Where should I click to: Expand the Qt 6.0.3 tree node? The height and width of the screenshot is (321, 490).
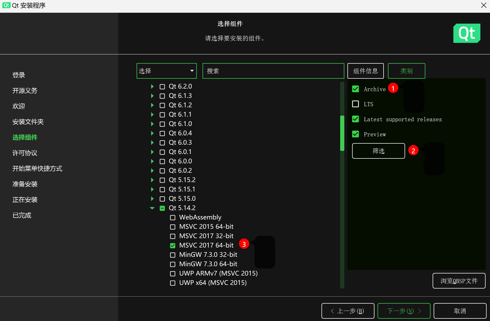click(x=152, y=143)
